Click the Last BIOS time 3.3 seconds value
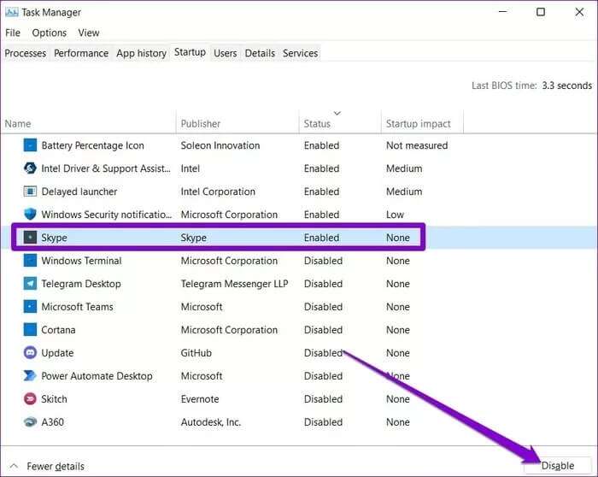 click(x=566, y=85)
